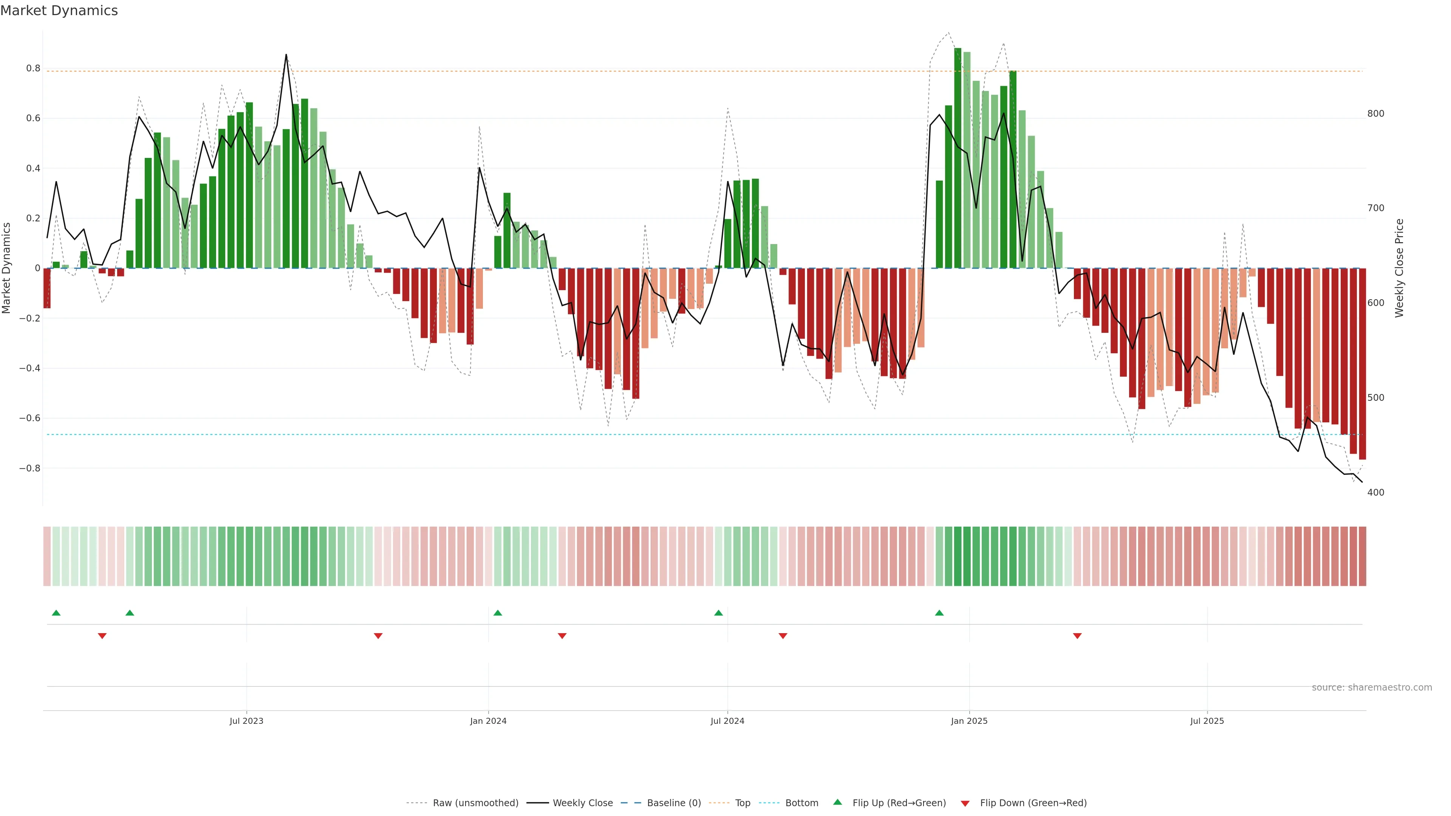
Task: Click the flip-up triangle just before July 2024
Action: 718,613
